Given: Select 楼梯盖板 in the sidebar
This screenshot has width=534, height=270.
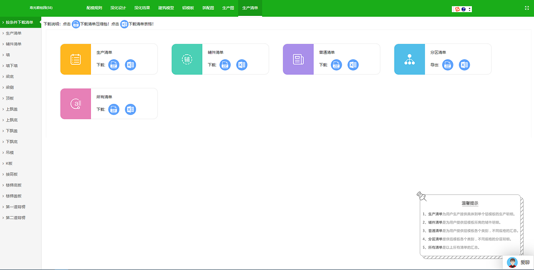Looking at the screenshot, I should [x=20, y=196].
